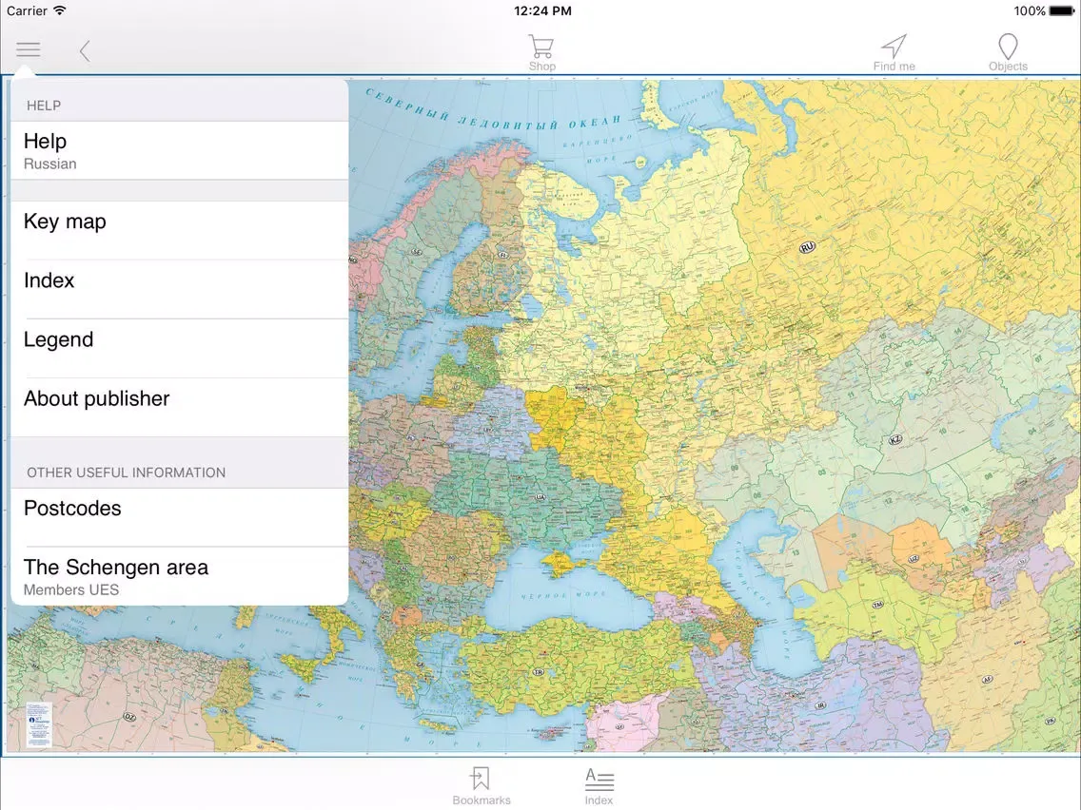Tap the Find me location arrow
This screenshot has height=810, width=1081.
894,53
